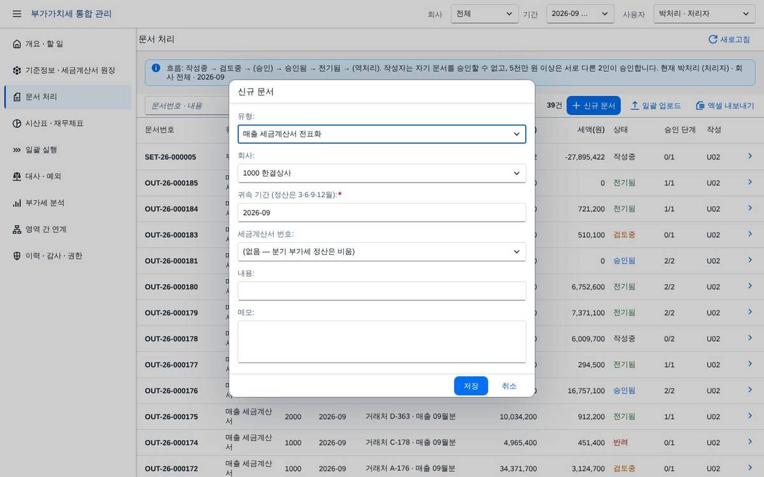Open row OUT-26-000178 via its chevron arrow

(750, 338)
